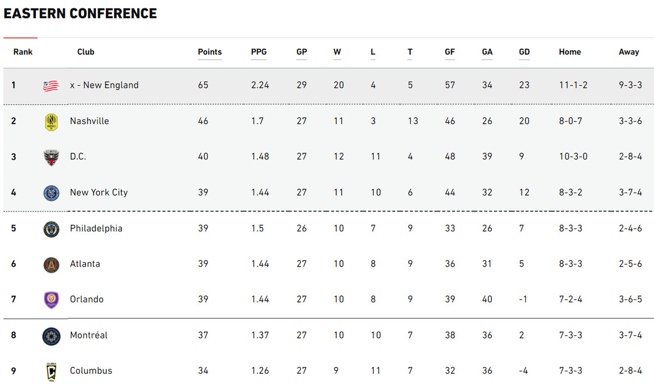Sort standings by Points column header
The height and width of the screenshot is (387, 654).
(210, 52)
